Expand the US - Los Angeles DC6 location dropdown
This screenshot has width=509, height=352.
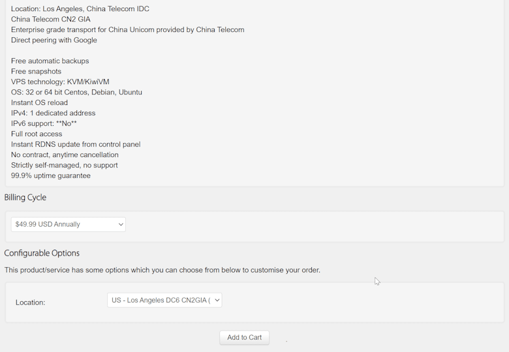coord(164,301)
